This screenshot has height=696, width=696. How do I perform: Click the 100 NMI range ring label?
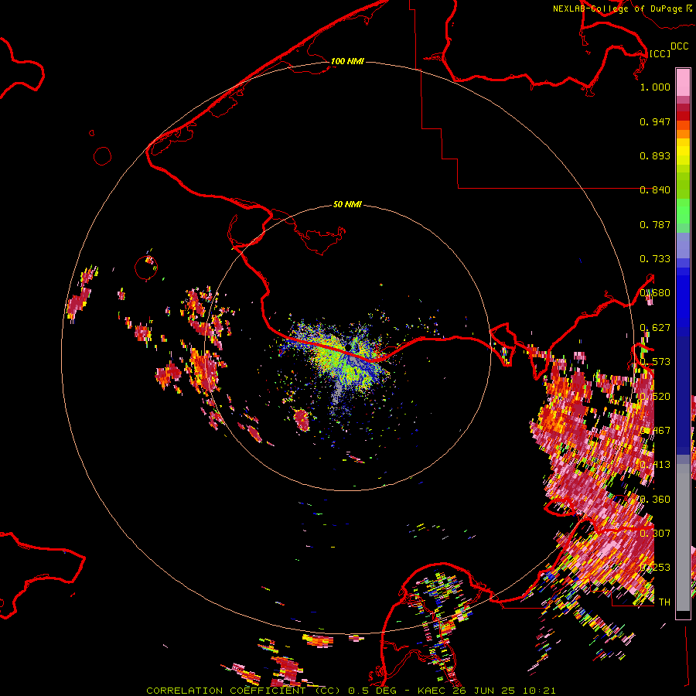point(347,61)
